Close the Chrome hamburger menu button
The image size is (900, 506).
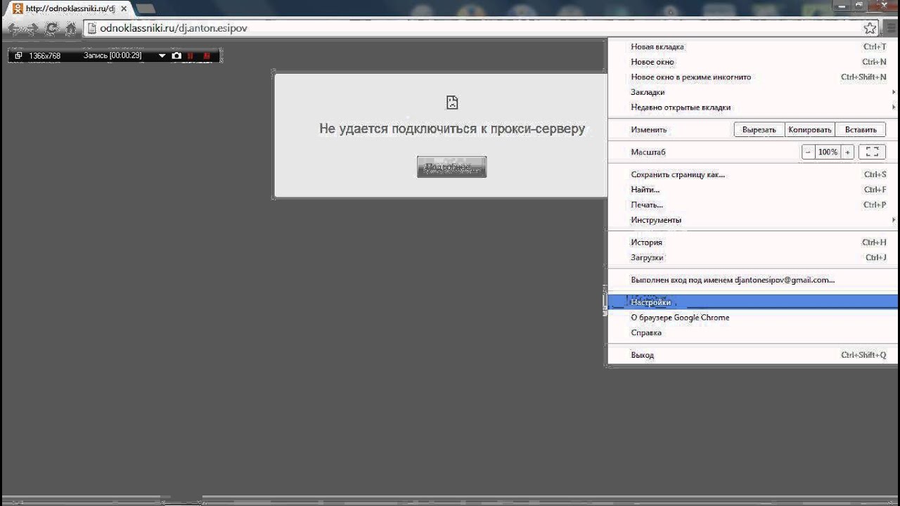click(892, 28)
